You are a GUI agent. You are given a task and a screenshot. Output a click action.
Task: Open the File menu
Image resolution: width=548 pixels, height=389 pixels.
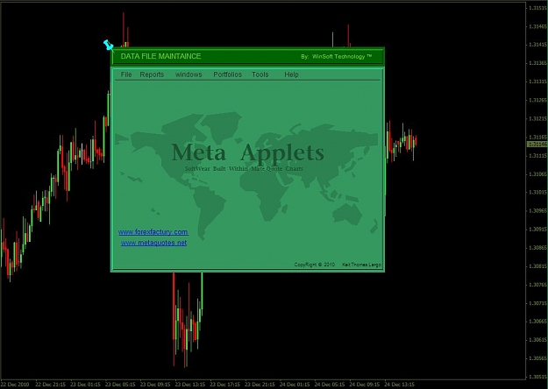pos(126,74)
